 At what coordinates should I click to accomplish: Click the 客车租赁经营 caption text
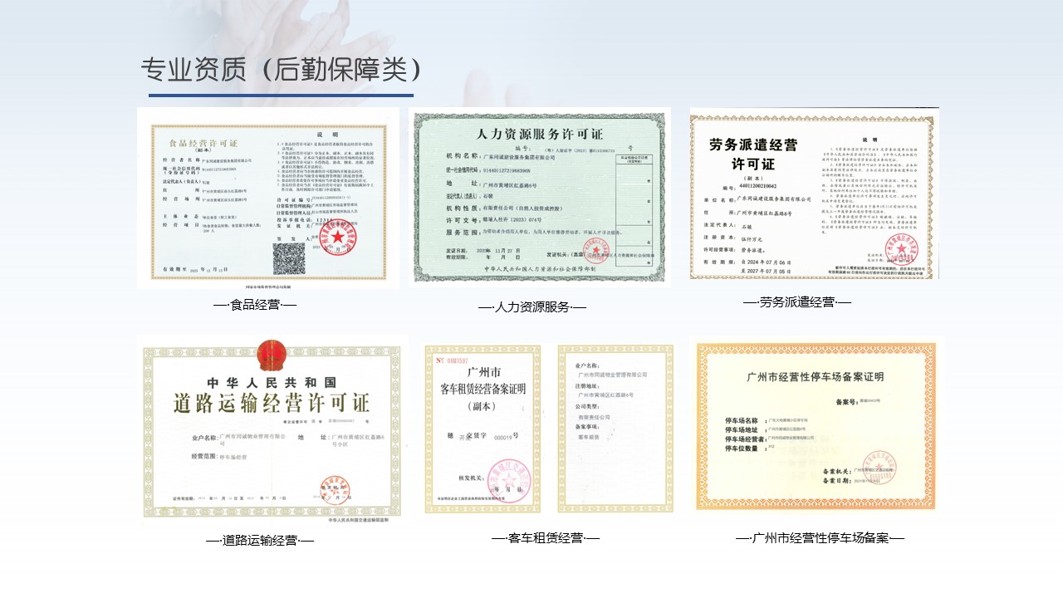coord(545,538)
